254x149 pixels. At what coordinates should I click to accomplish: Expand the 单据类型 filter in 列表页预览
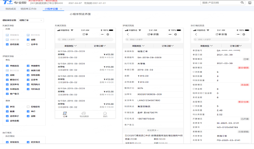pos(70,46)
